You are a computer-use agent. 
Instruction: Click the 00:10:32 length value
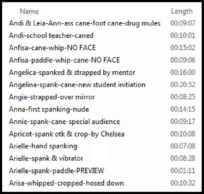pos(183,183)
